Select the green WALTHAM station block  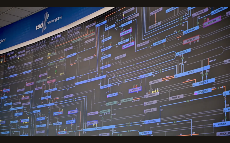click(x=127, y=100)
